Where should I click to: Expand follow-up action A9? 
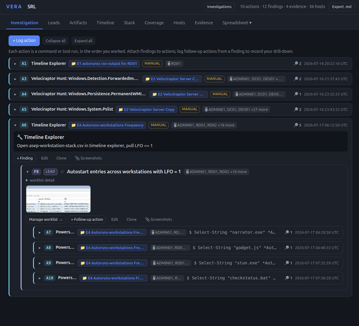click(x=39, y=263)
